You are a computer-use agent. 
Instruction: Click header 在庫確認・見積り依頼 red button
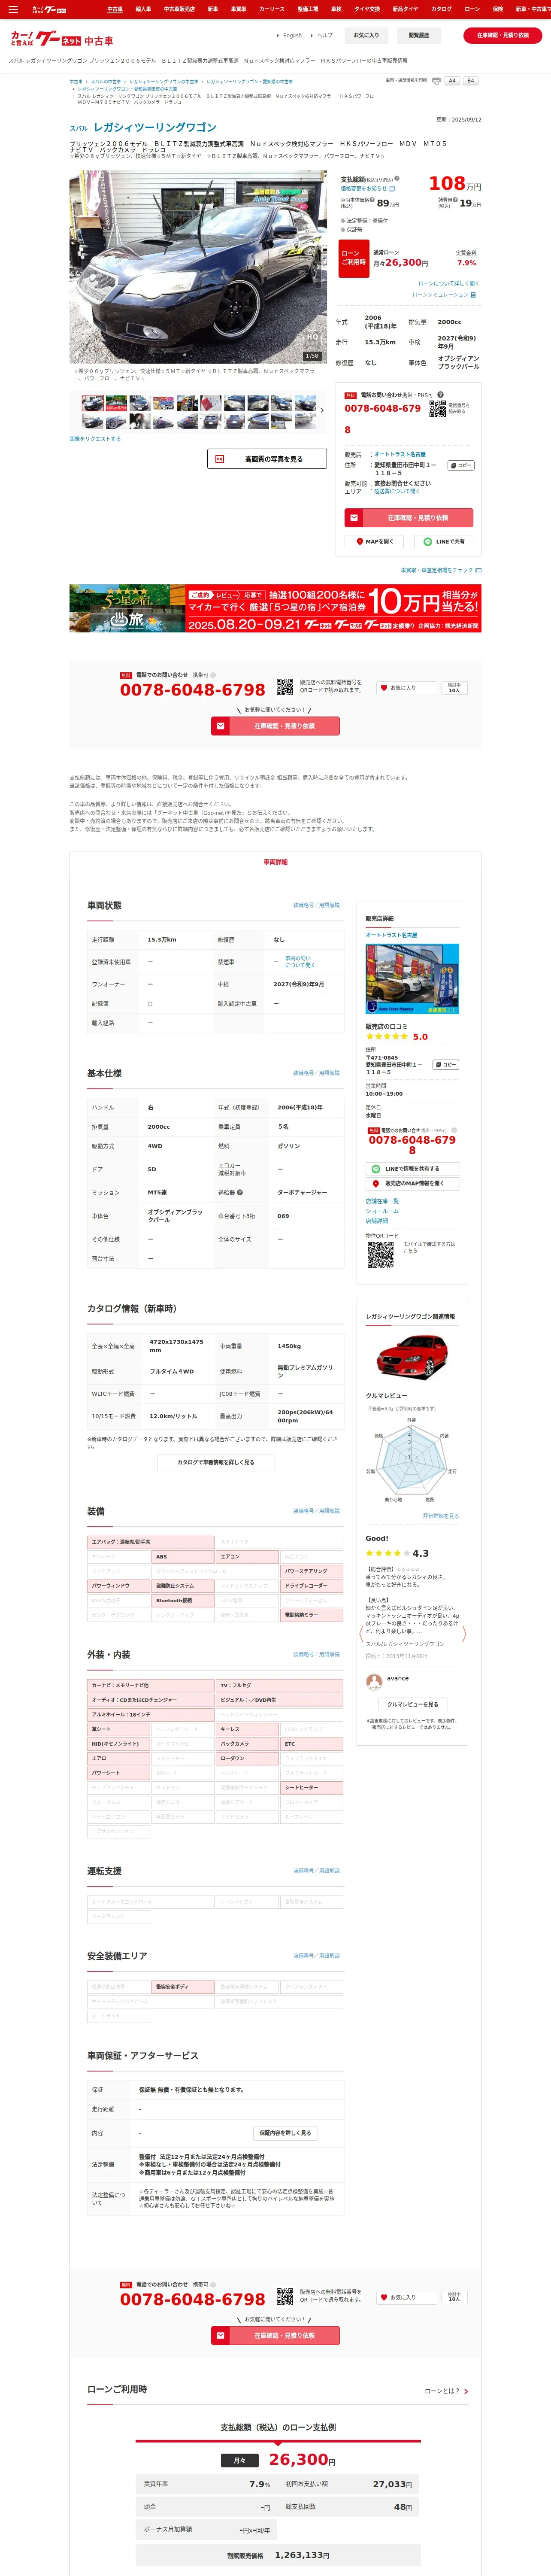tap(502, 35)
